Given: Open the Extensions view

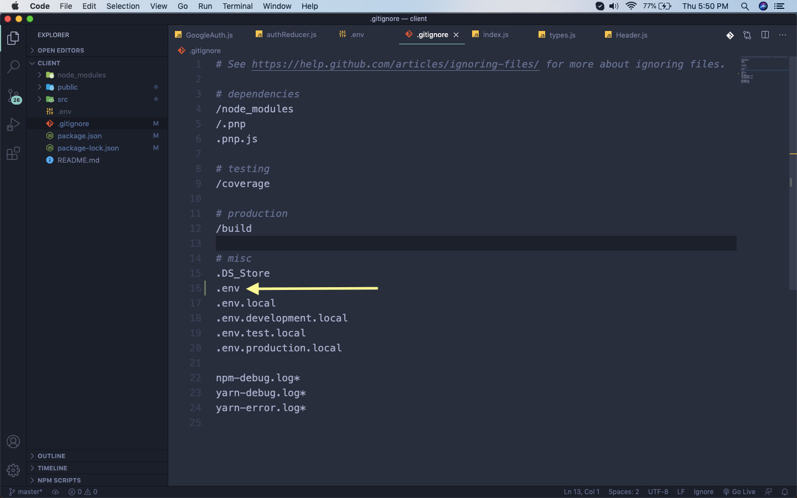Looking at the screenshot, I should click(x=13, y=153).
